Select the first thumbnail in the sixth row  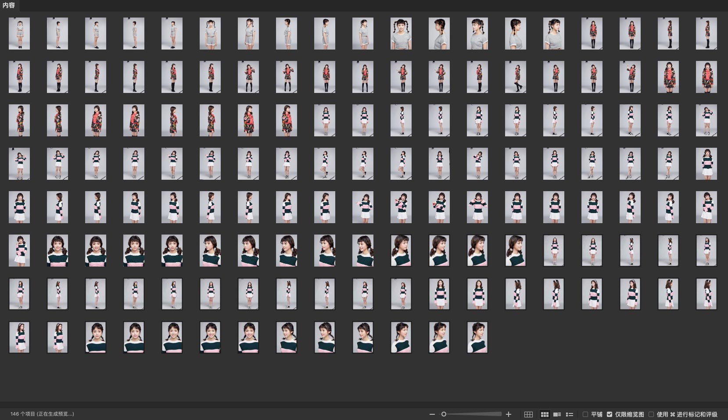click(x=19, y=250)
